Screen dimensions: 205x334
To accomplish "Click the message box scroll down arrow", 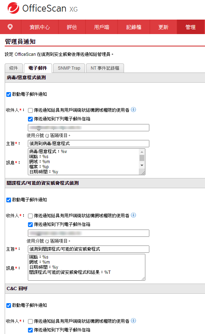I will tap(142, 165).
